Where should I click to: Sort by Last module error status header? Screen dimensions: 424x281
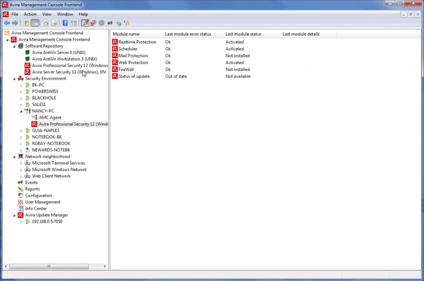point(193,34)
